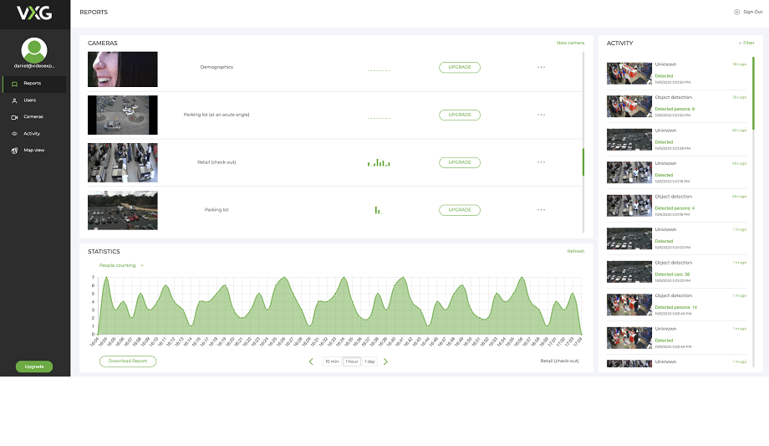
Task: Click the Reports bookmark icon in sidebar
Action: point(14,84)
